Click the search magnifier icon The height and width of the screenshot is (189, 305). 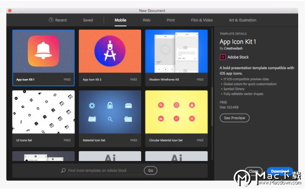coord(63,170)
